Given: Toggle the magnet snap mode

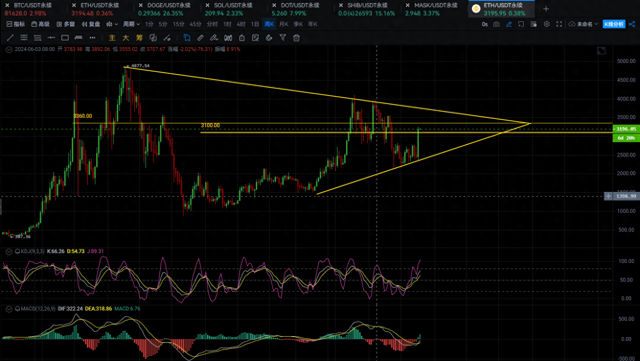Looking at the screenshot, I should pyautogui.click(x=269, y=38).
